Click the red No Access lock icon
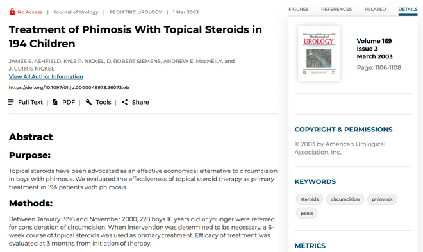 click(x=12, y=12)
